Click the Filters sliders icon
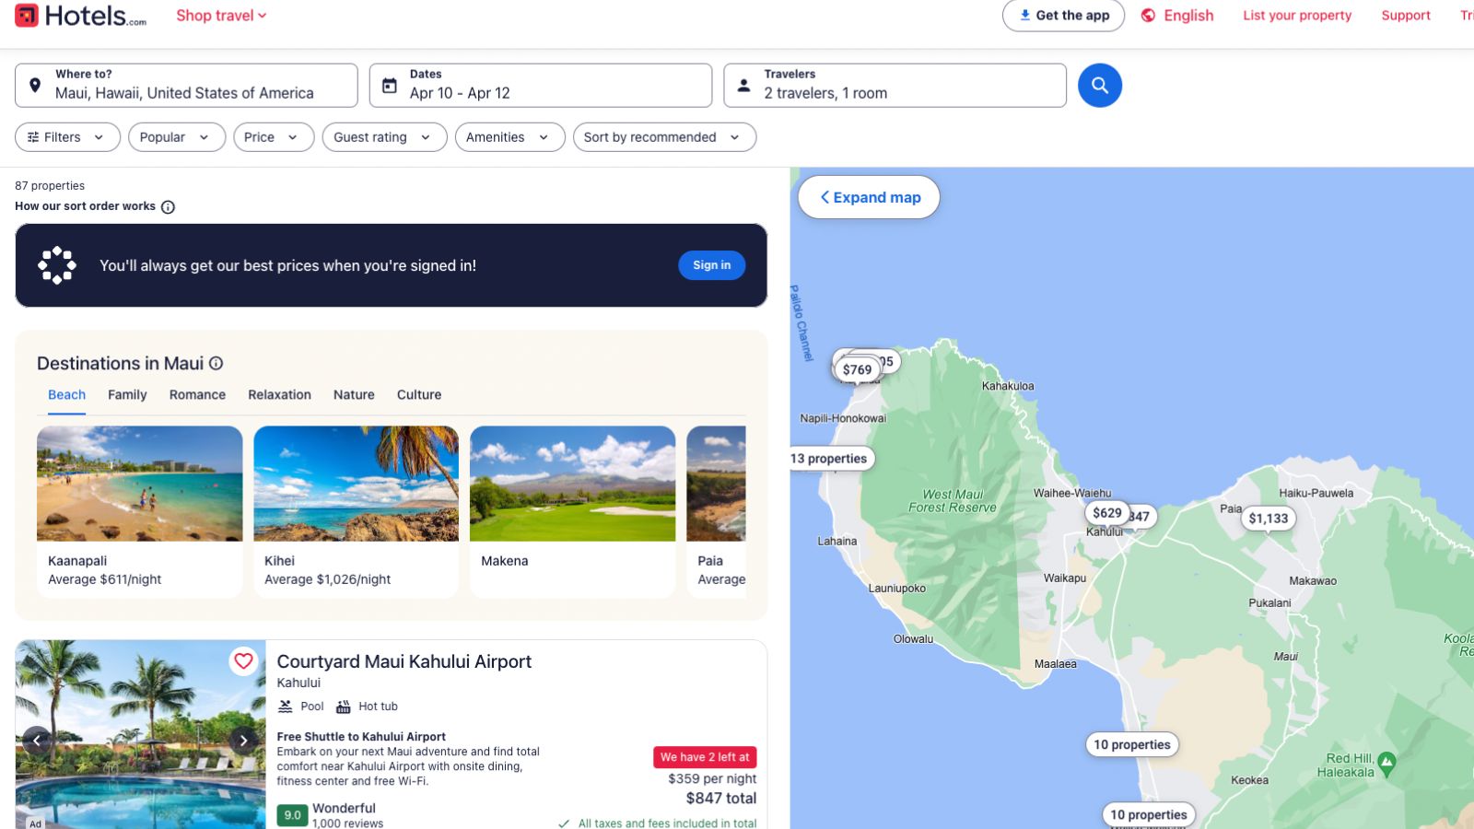Image resolution: width=1474 pixels, height=829 pixels. 32,136
